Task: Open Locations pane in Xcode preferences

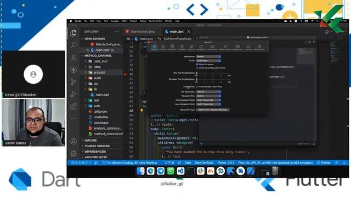Action: click(248, 48)
